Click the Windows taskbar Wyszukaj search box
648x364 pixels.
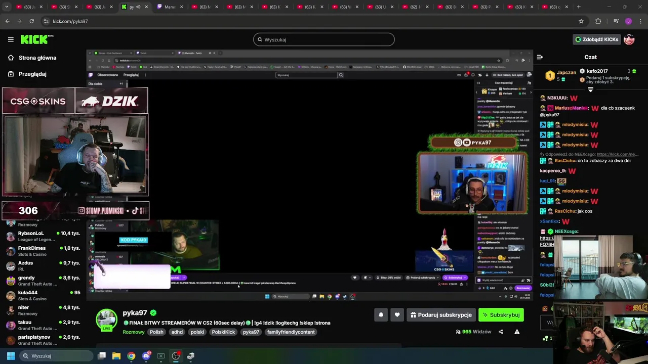coord(57,356)
